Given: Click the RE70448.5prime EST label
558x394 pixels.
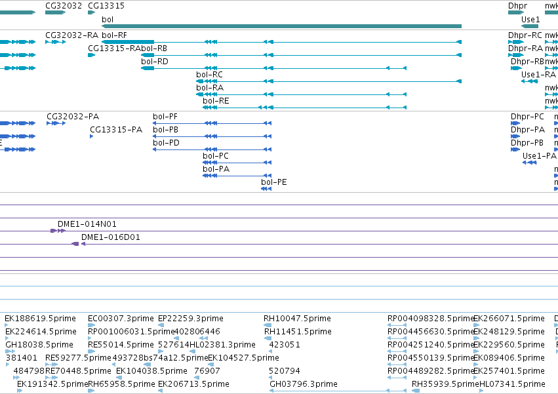Looking at the screenshot, I should tap(78, 371).
